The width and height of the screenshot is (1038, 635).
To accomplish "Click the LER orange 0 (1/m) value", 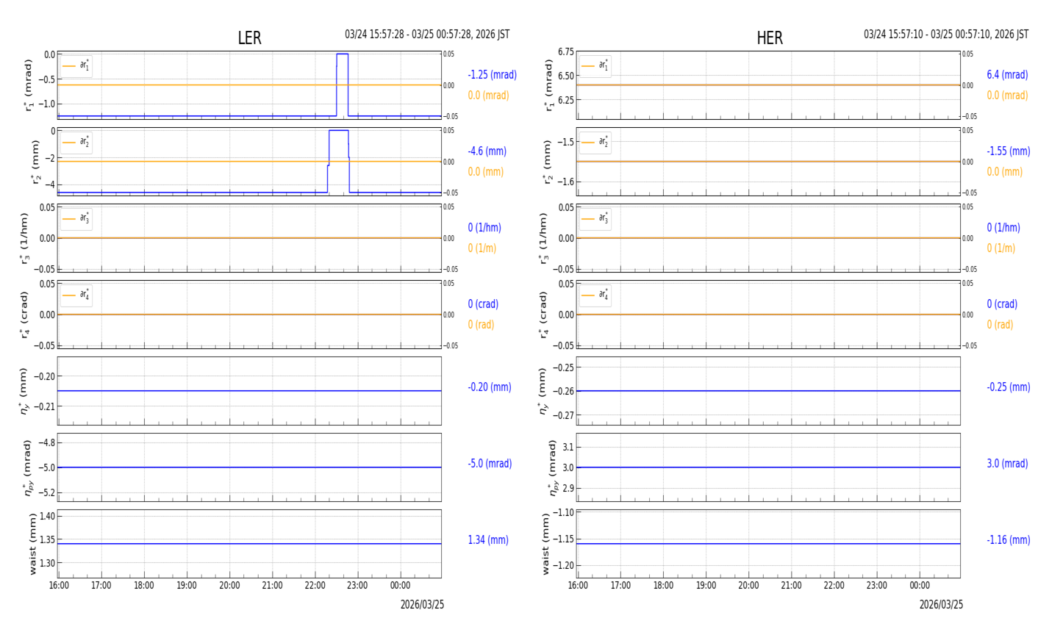I will [x=482, y=248].
